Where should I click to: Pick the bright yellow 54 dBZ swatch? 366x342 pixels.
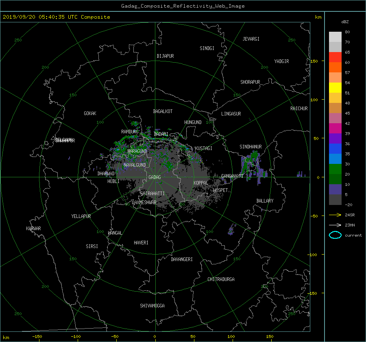(x=335, y=87)
